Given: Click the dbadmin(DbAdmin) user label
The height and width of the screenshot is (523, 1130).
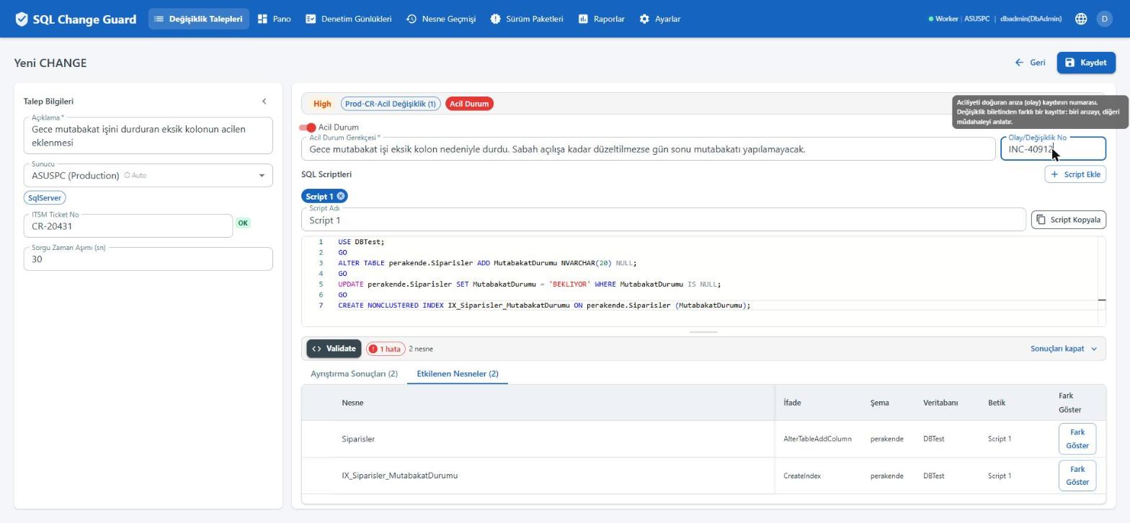Looking at the screenshot, I should (x=1031, y=19).
